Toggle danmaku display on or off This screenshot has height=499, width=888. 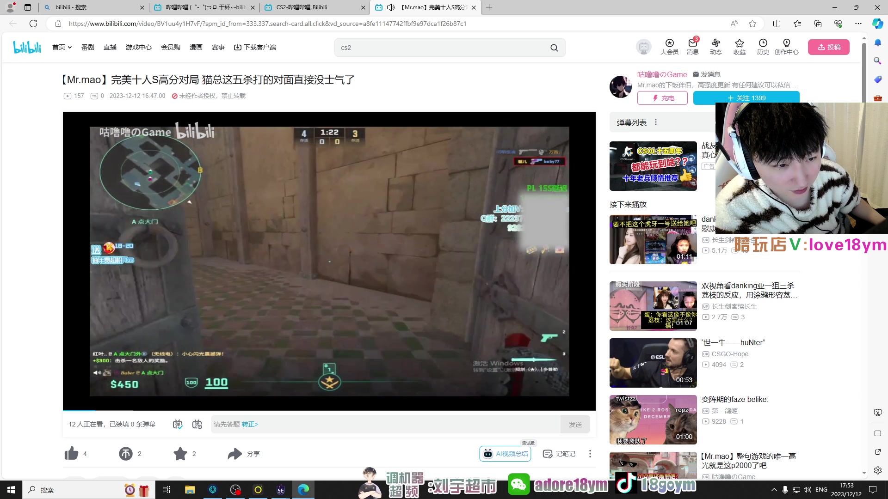click(178, 424)
